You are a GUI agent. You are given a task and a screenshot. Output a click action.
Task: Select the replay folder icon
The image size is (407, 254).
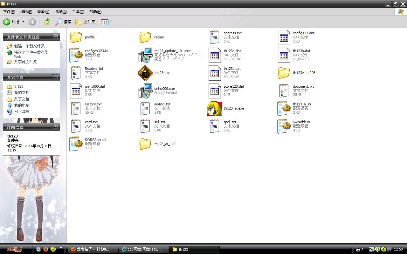pyautogui.click(x=145, y=37)
